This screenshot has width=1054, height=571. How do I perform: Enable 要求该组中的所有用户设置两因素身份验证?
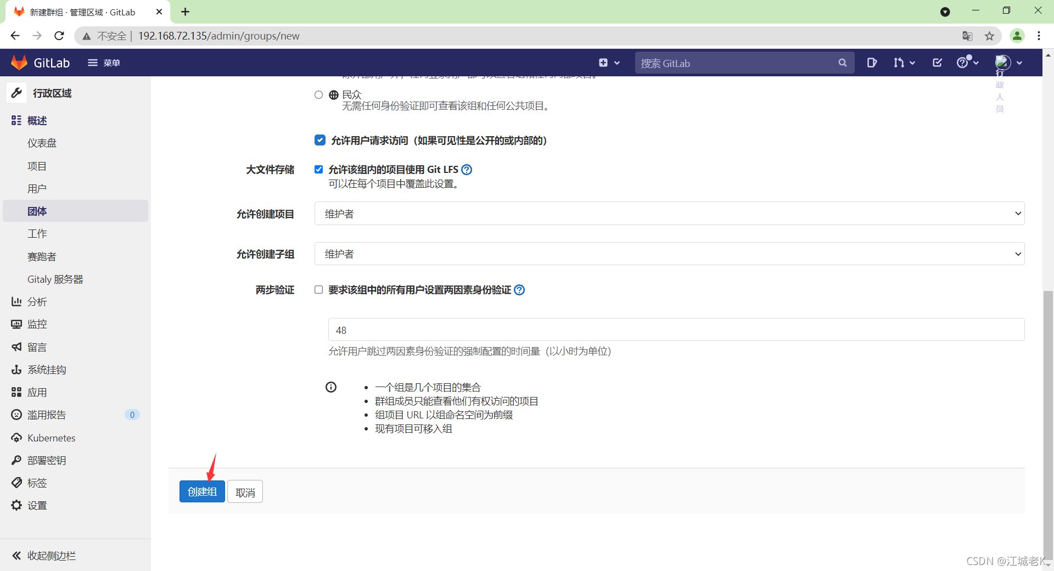pyautogui.click(x=318, y=290)
